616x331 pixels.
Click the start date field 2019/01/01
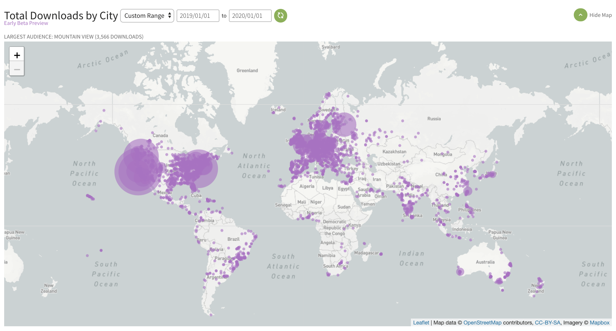click(x=198, y=16)
